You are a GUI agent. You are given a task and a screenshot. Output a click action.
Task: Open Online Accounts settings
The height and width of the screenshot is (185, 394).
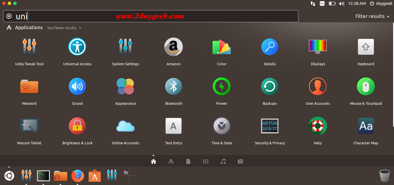tap(125, 126)
